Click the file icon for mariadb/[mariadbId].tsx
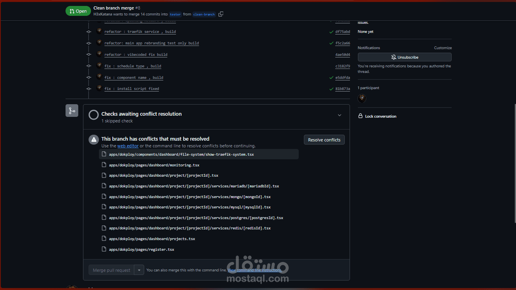The image size is (516, 290). click(x=104, y=186)
